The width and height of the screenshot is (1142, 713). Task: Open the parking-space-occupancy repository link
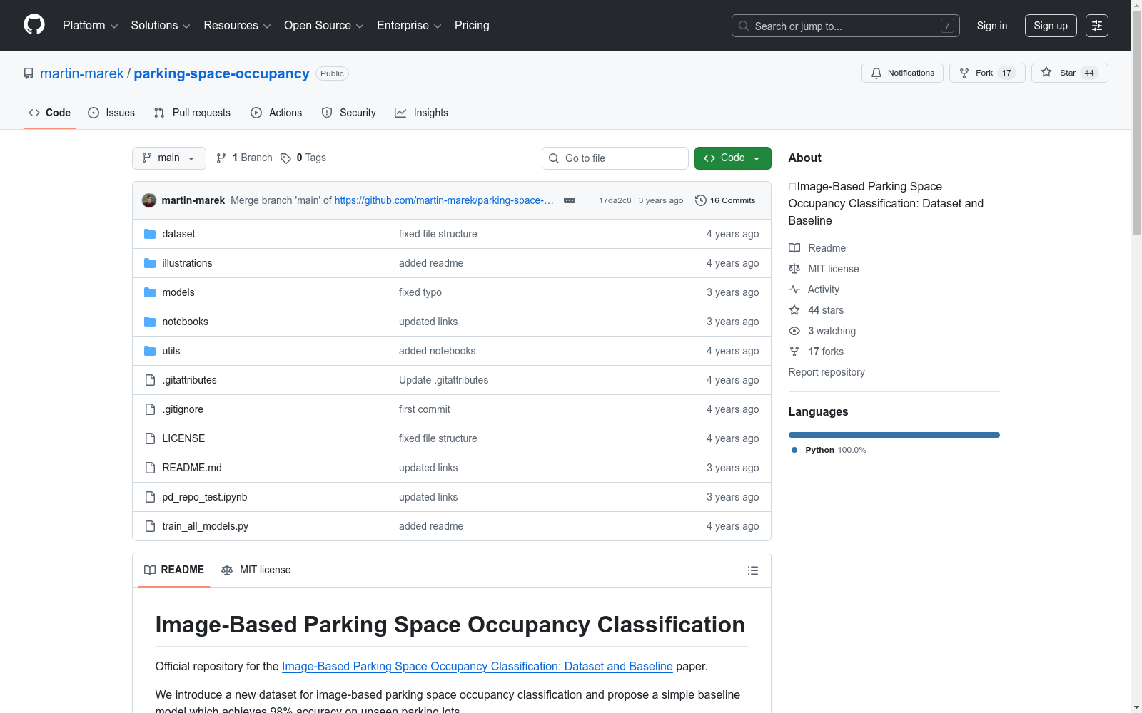[x=221, y=73]
